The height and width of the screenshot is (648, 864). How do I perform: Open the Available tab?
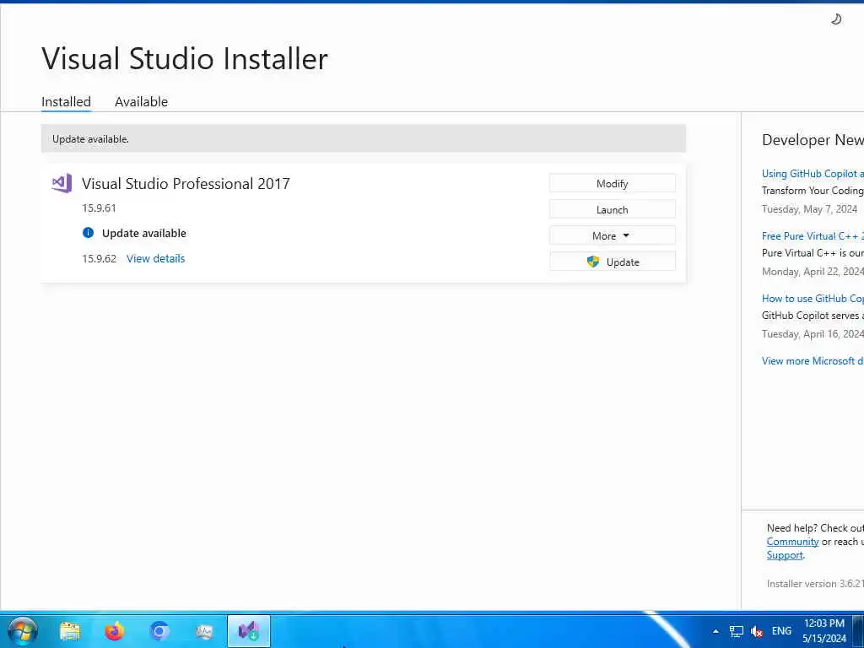[141, 101]
